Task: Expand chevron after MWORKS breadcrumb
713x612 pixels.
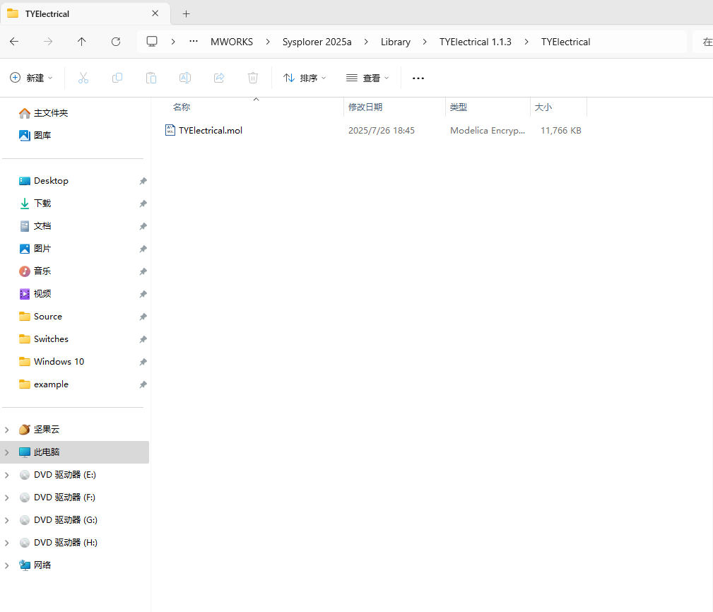Action: (268, 42)
